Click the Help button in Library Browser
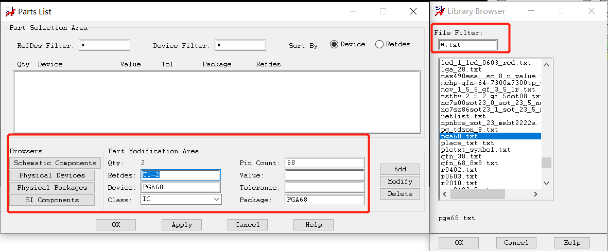Image resolution: width=608 pixels, height=251 pixels. pyautogui.click(x=572, y=243)
